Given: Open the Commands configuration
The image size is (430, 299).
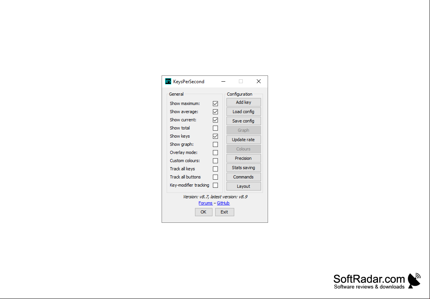Looking at the screenshot, I should pos(244,177).
